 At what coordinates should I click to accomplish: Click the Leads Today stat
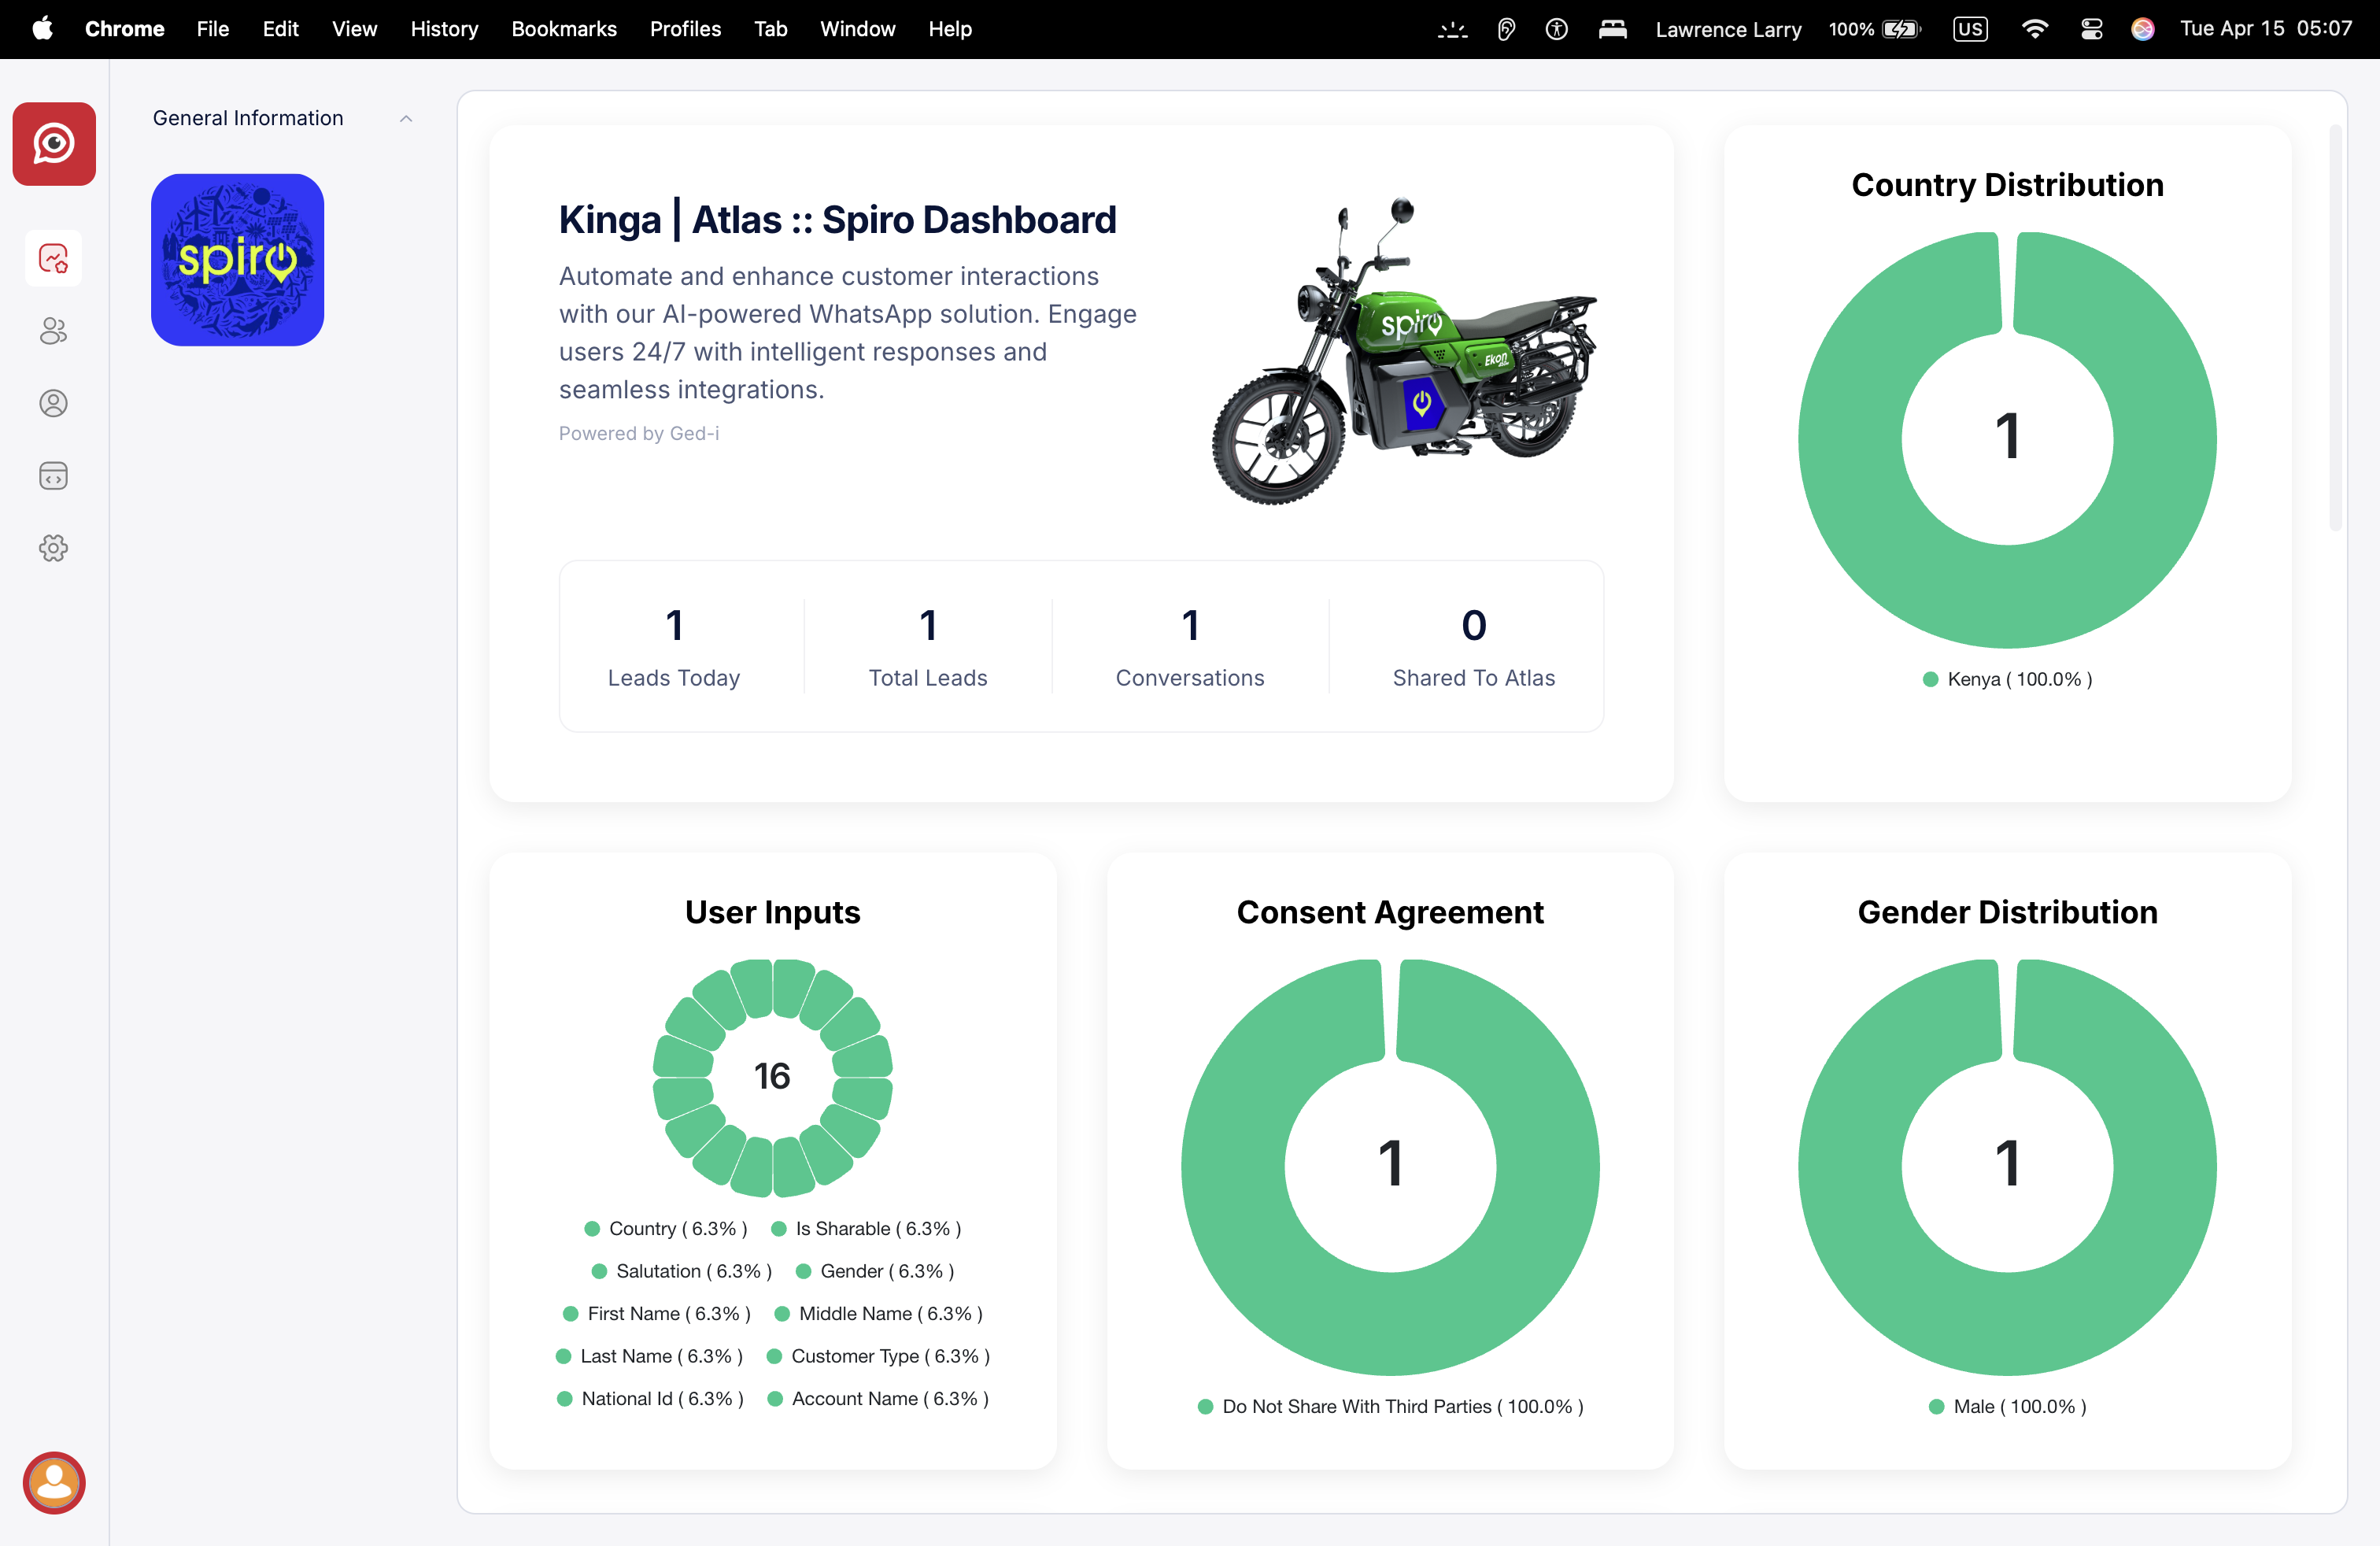pyautogui.click(x=674, y=646)
